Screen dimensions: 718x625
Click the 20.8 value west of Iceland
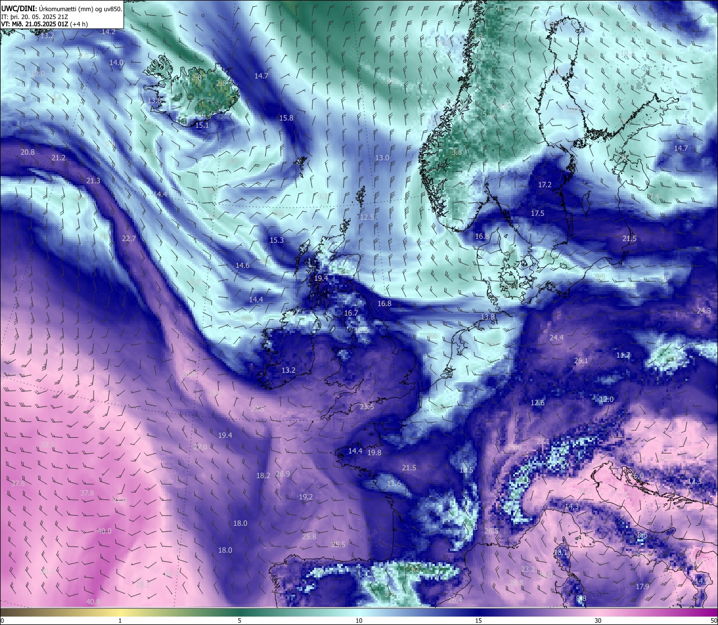27,152
